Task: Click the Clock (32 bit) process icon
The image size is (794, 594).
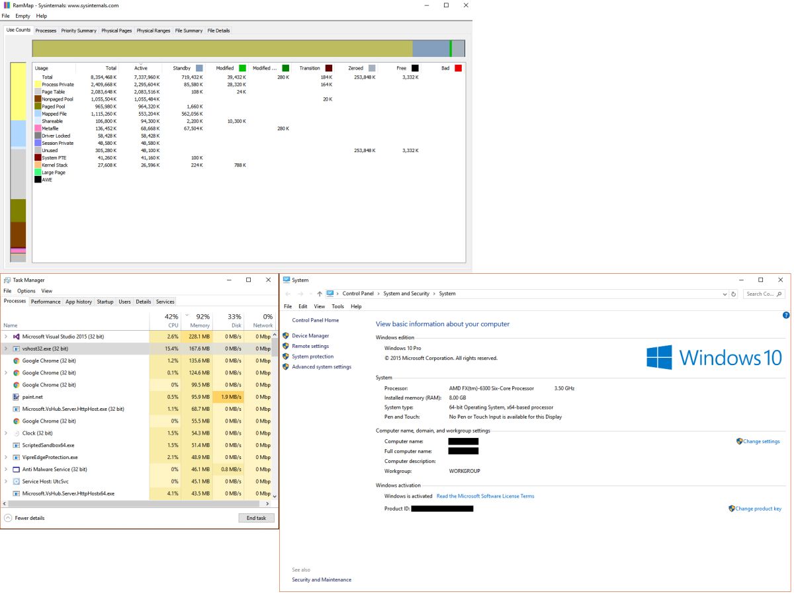Action: click(16, 433)
